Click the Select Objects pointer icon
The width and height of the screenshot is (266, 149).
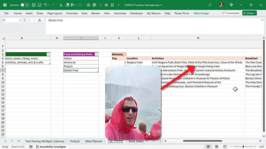(61, 5)
